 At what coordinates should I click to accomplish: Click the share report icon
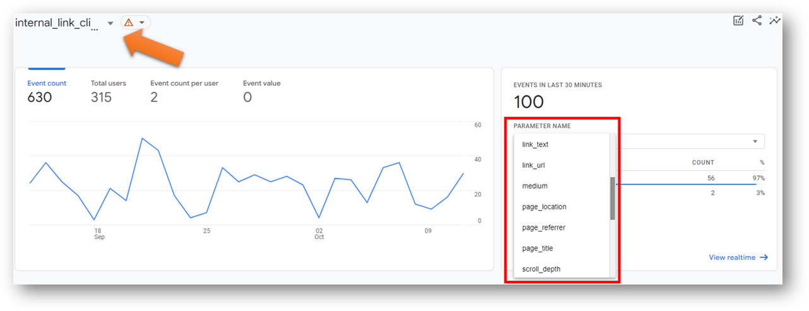(x=757, y=21)
